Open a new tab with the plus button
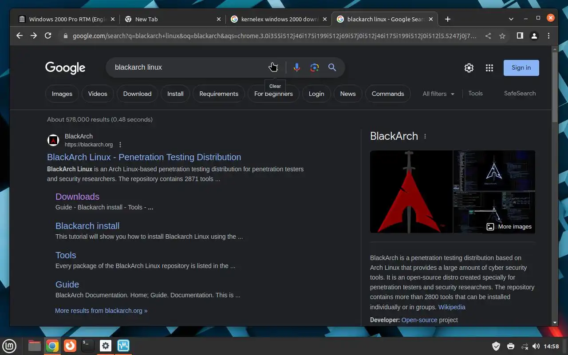The image size is (568, 355). pyautogui.click(x=448, y=19)
